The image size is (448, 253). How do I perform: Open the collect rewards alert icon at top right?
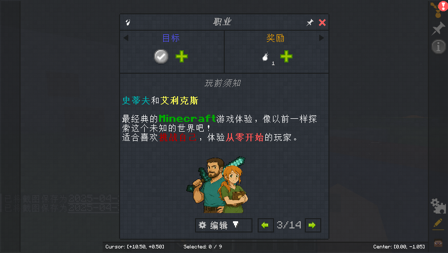(x=439, y=9)
